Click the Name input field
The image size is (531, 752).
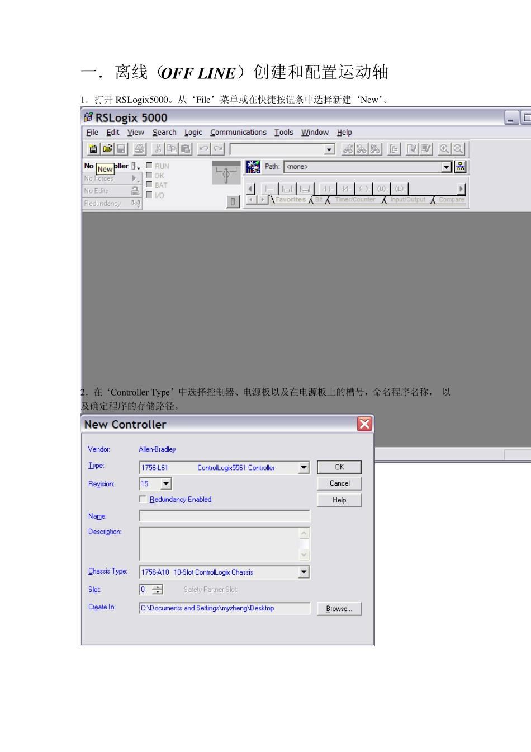click(225, 516)
